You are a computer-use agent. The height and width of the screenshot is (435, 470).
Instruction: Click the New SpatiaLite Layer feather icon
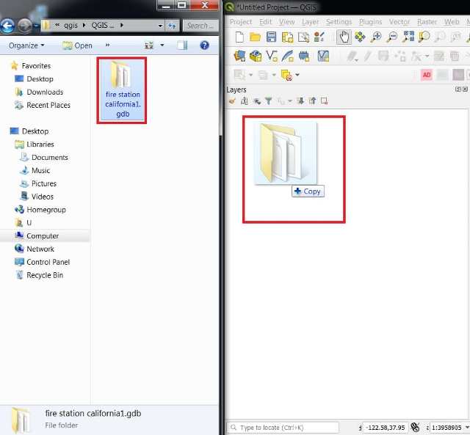(287, 56)
